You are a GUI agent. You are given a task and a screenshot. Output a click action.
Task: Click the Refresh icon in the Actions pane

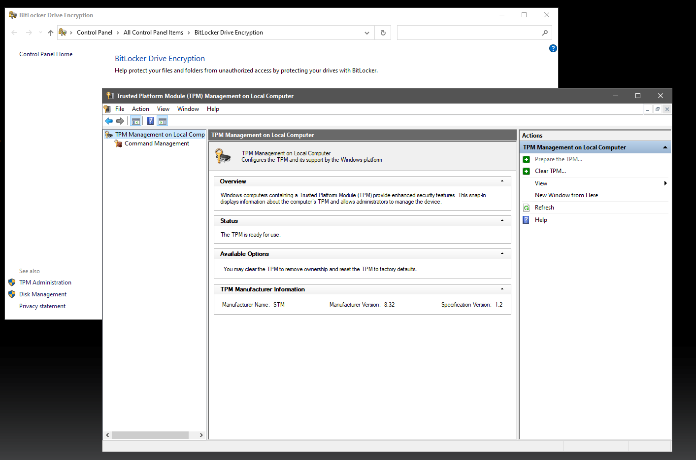tap(527, 208)
